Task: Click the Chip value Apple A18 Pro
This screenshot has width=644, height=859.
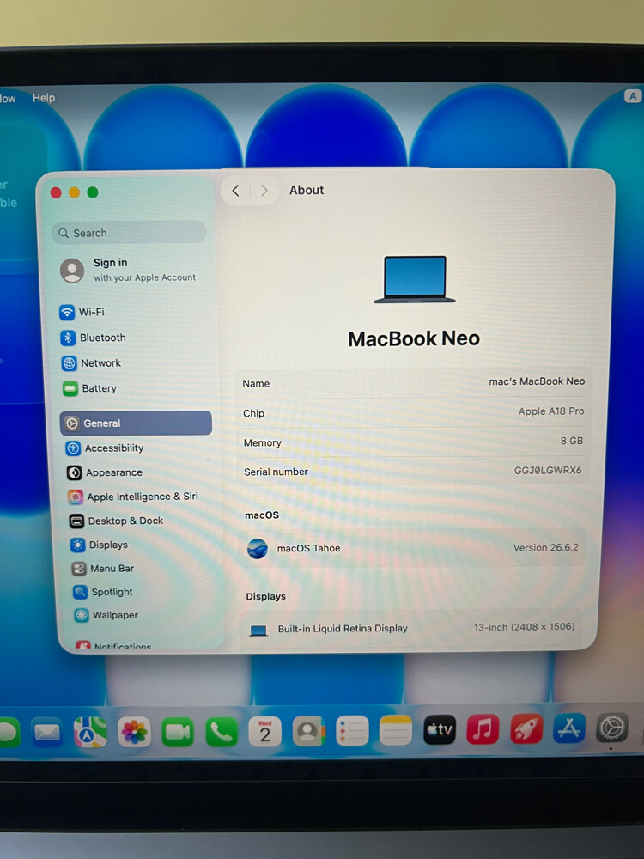Action: (x=551, y=411)
